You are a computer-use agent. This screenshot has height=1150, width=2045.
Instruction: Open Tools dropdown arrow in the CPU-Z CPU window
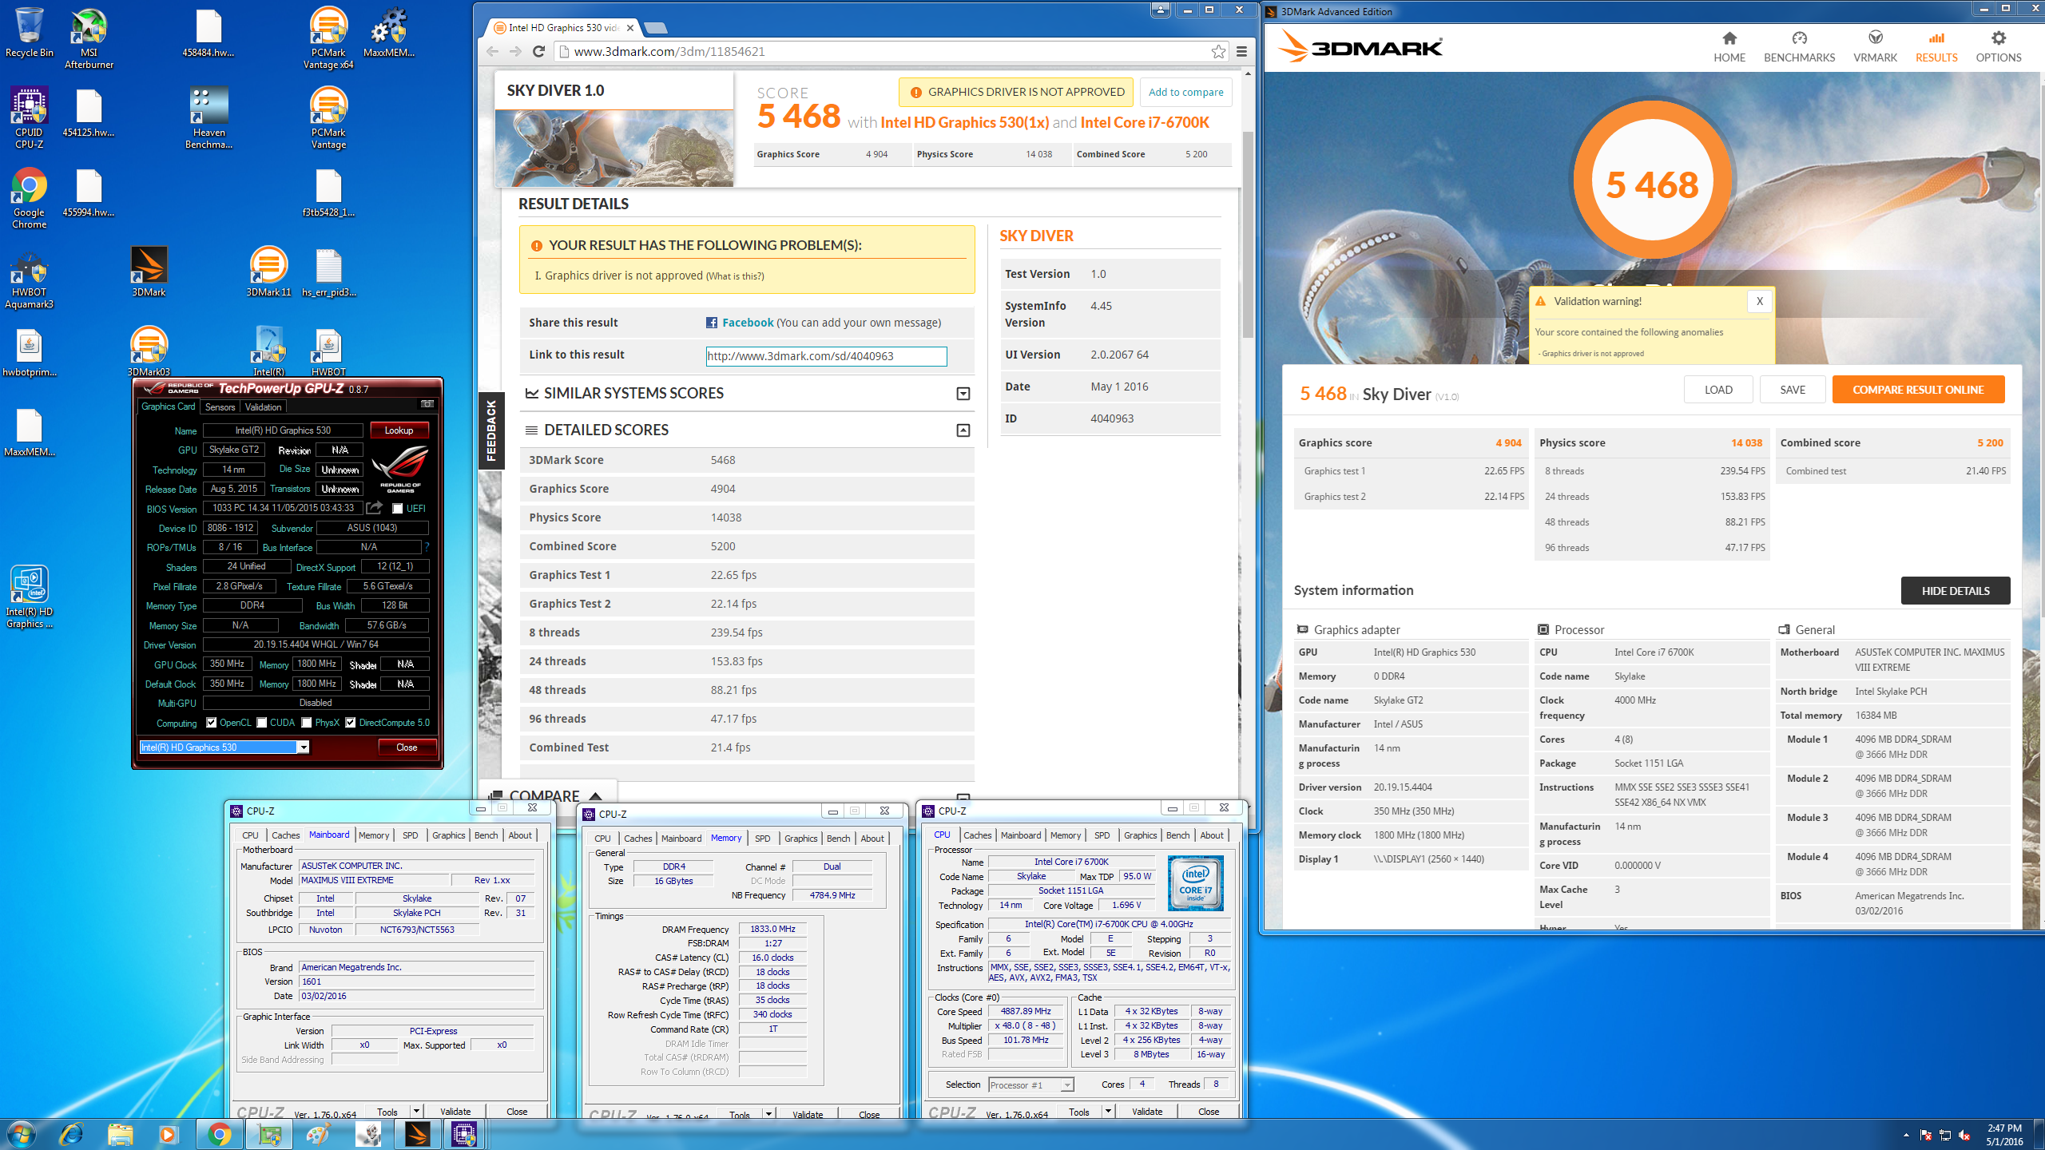point(1108,1111)
